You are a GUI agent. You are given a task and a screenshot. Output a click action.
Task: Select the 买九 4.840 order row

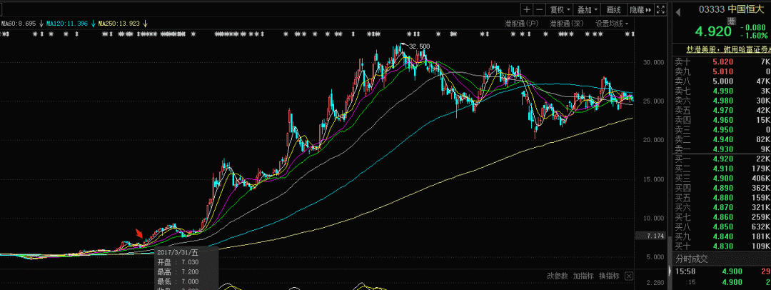click(x=722, y=236)
